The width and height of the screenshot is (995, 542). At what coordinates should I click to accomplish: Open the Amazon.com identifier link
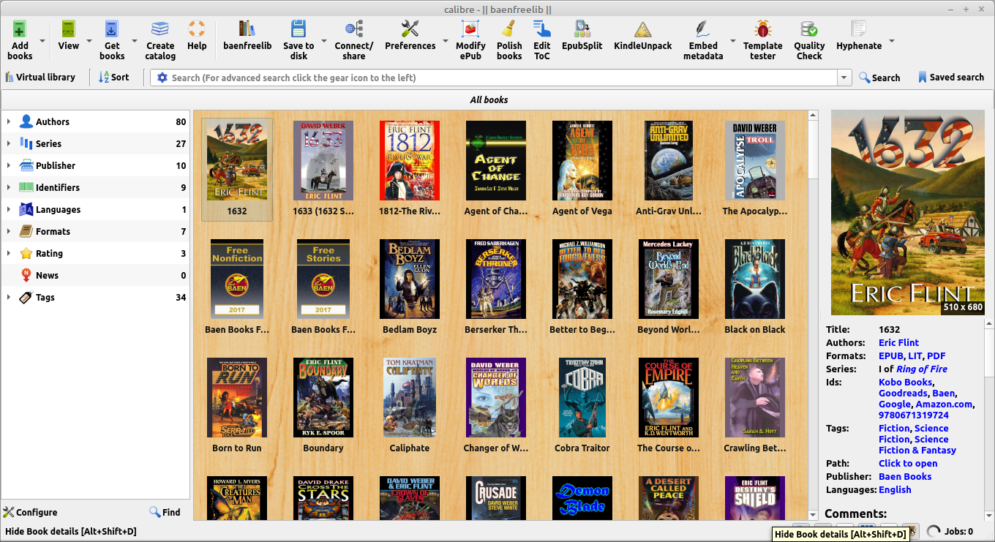(945, 404)
